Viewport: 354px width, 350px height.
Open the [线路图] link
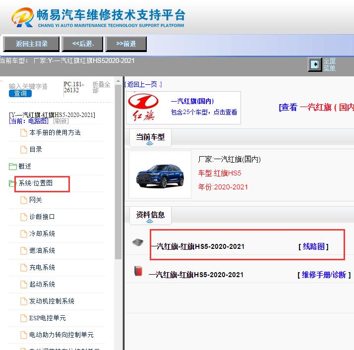pyautogui.click(x=313, y=246)
